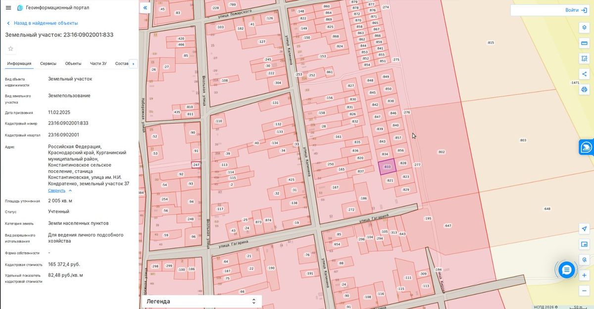594x309 pixels.
Task: Go back via Назад в найденные объекты
Action: click(42, 23)
